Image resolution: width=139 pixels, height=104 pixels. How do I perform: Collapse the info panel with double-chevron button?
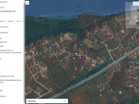coord(27,3)
